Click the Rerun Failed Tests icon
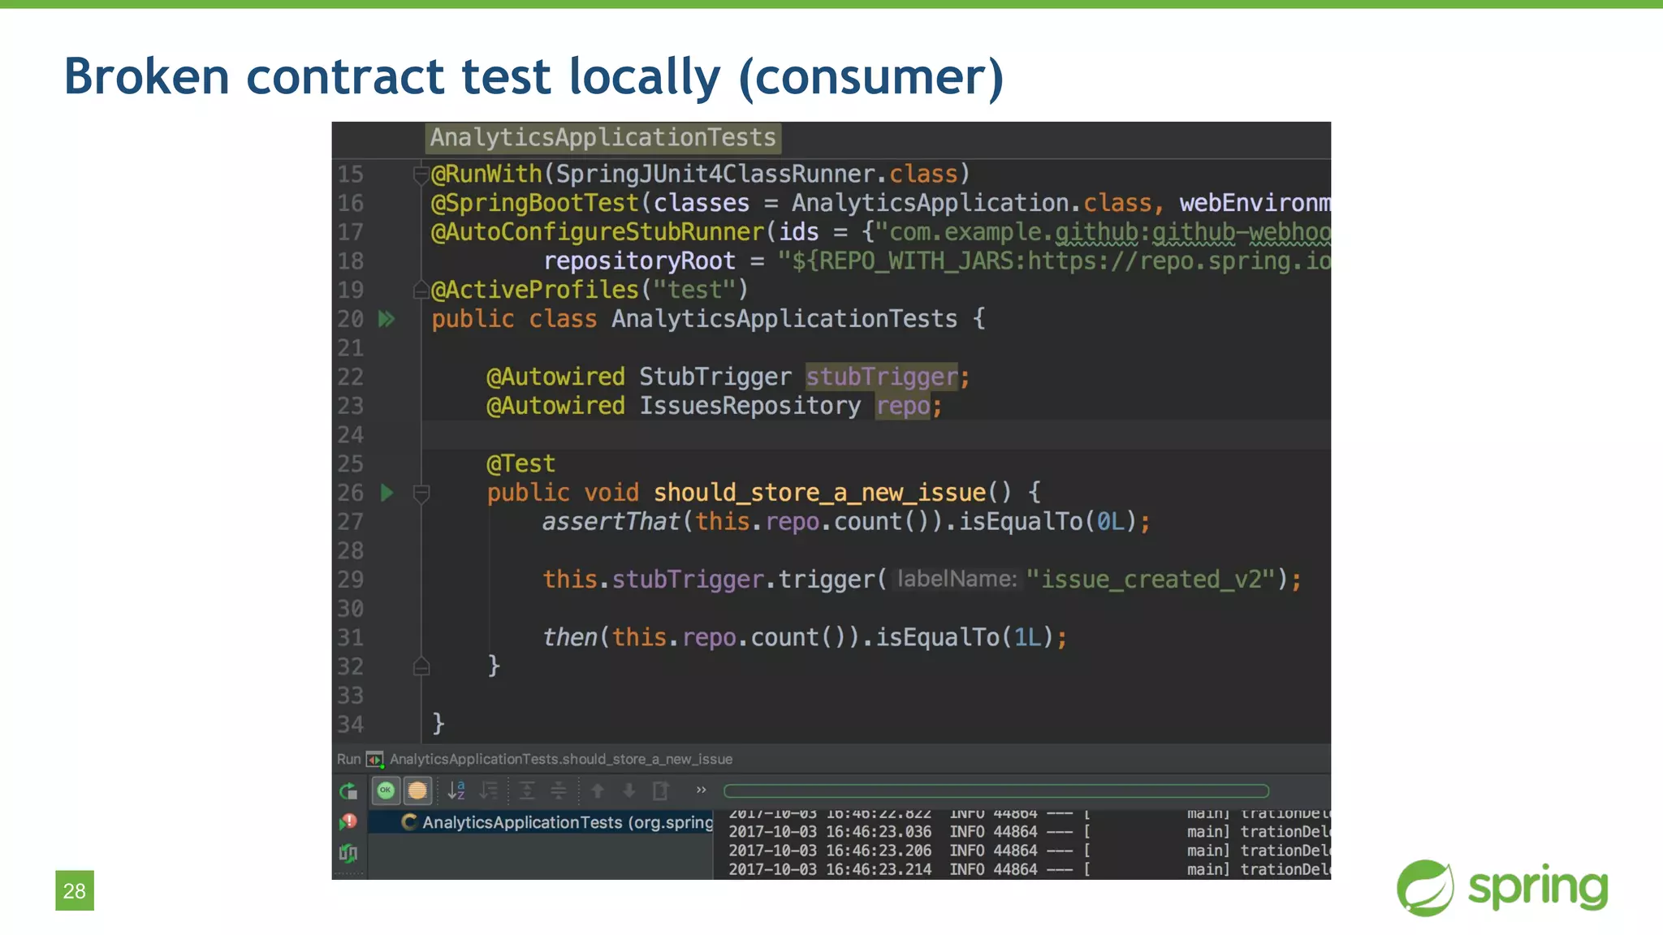 [x=348, y=822]
